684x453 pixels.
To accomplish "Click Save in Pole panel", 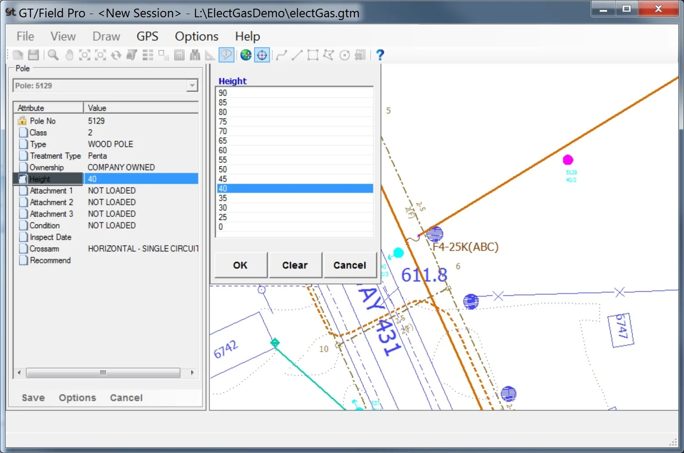I will tap(33, 397).
